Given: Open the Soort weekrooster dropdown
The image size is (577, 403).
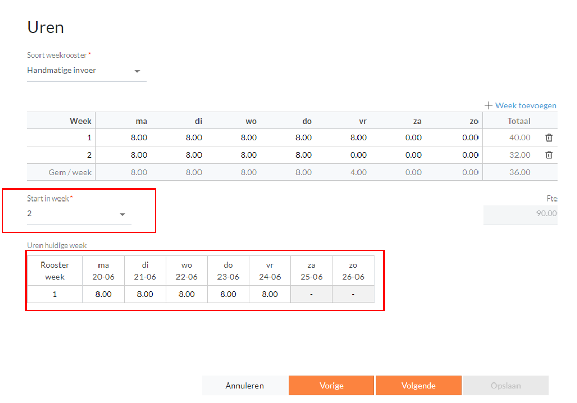Looking at the screenshot, I should coord(87,71).
